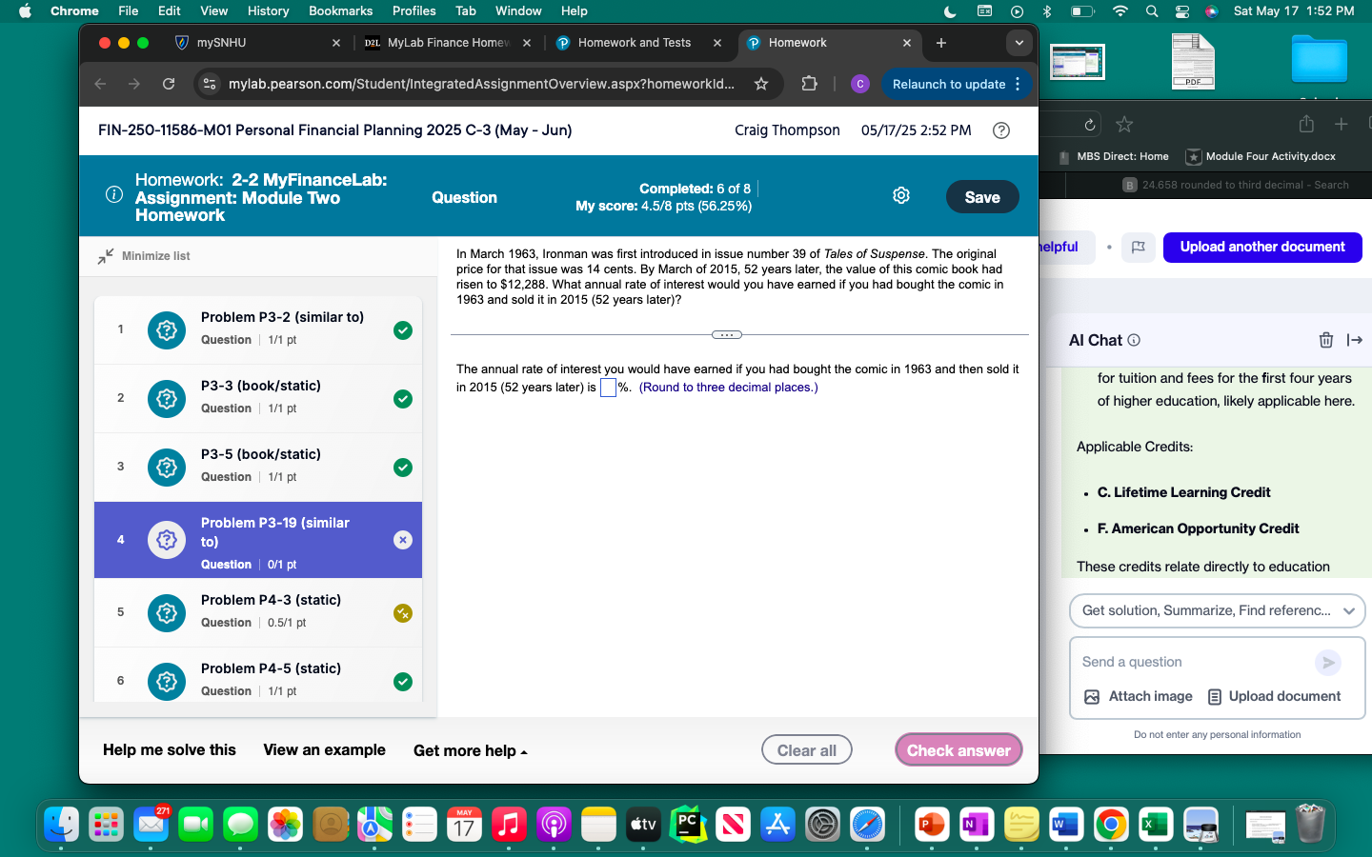Open Microsoft Excel from the Dock
This screenshot has width=1372, height=857.
(1156, 825)
